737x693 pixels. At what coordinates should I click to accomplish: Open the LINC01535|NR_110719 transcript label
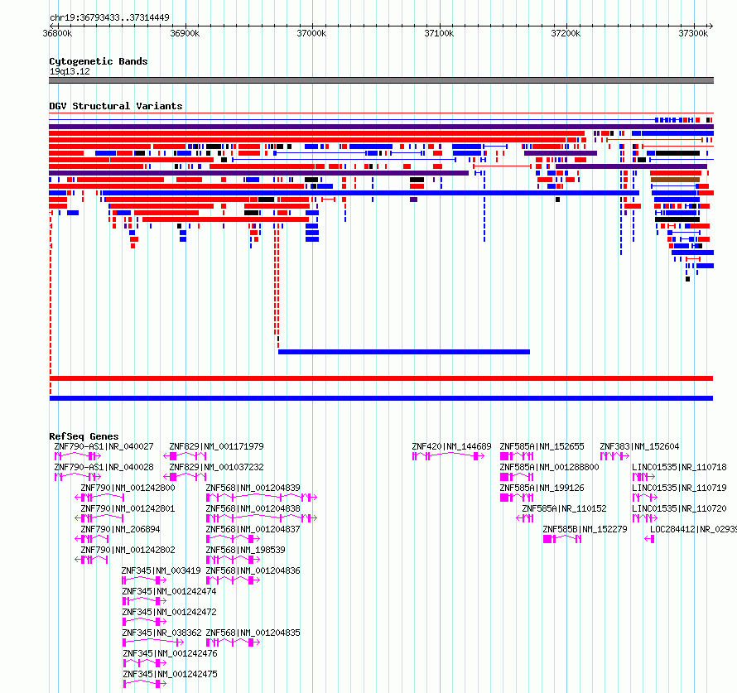[x=679, y=488]
